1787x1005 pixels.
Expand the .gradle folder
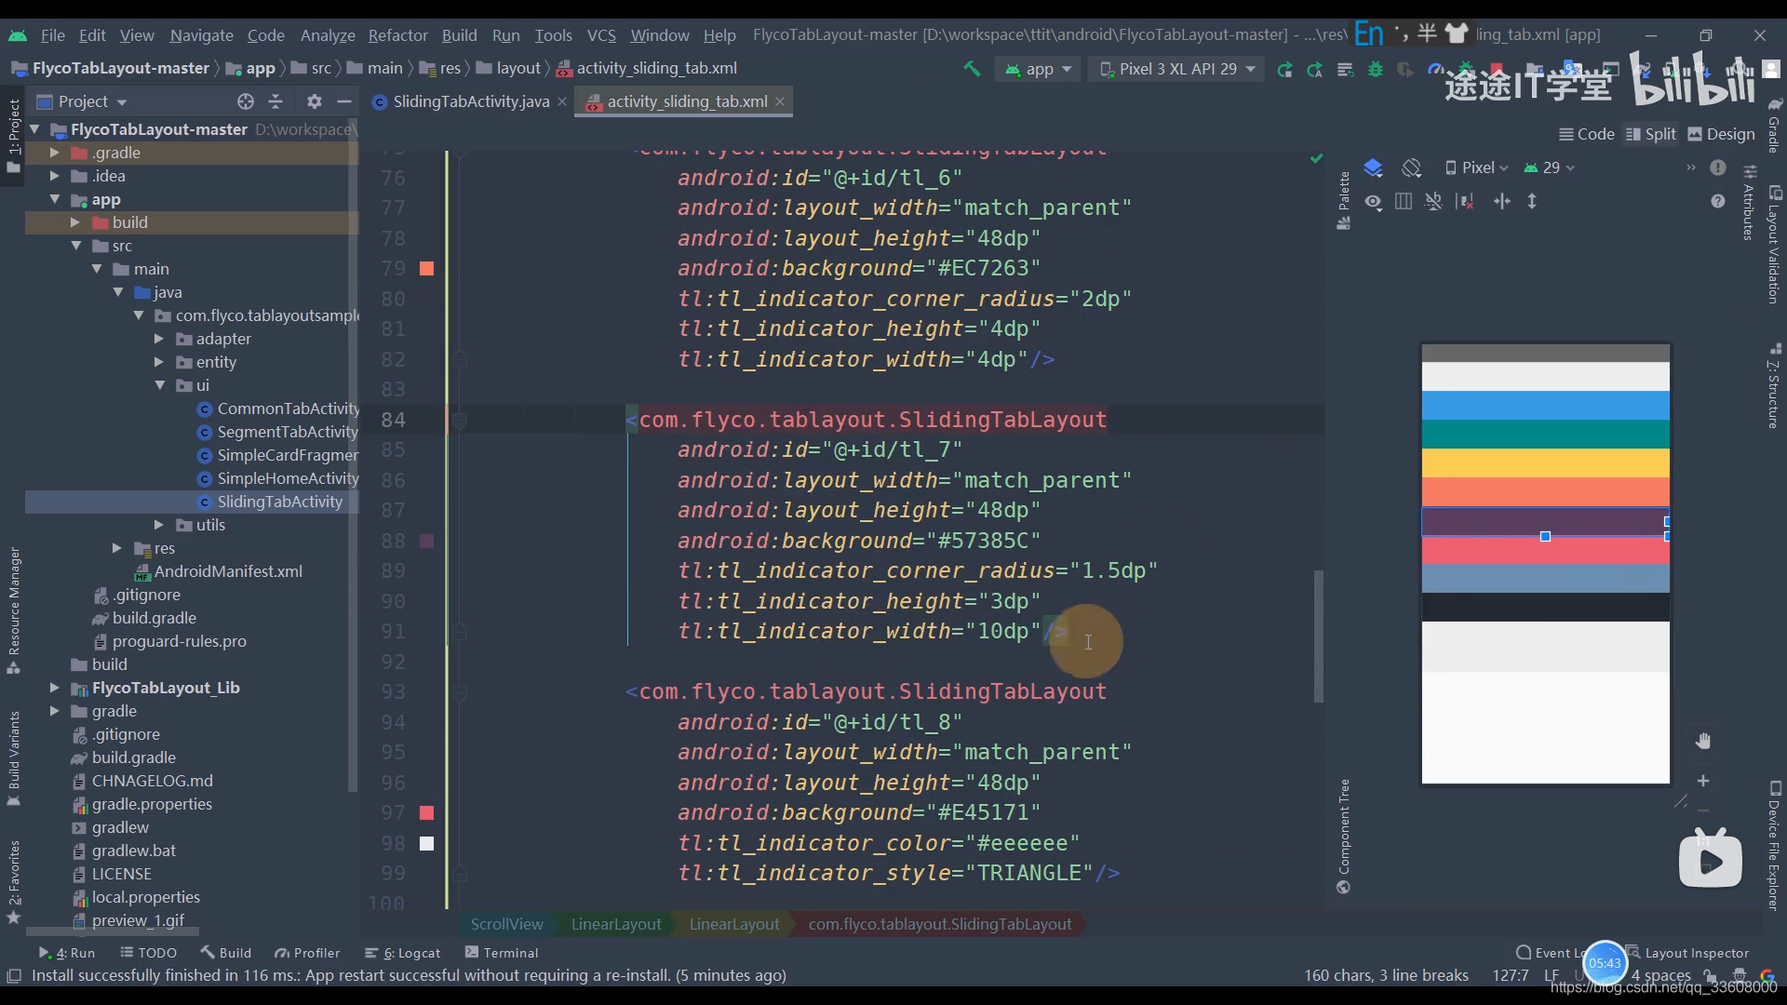click(54, 153)
